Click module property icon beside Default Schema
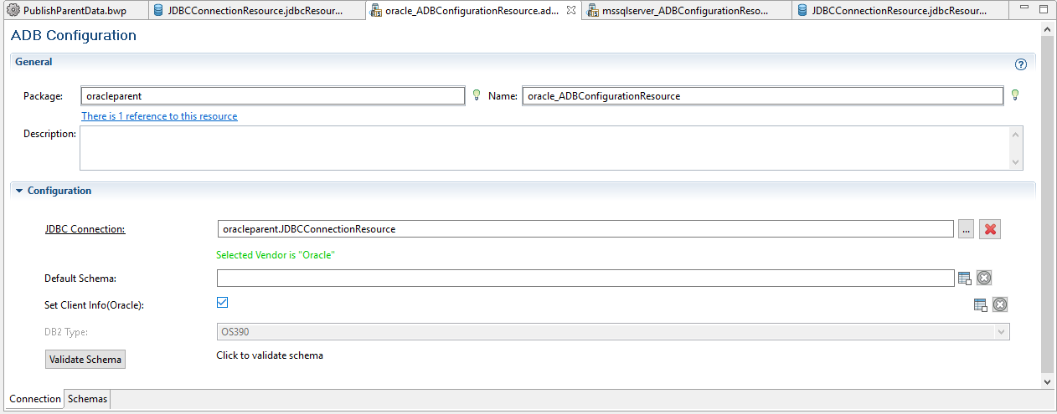 pos(964,279)
